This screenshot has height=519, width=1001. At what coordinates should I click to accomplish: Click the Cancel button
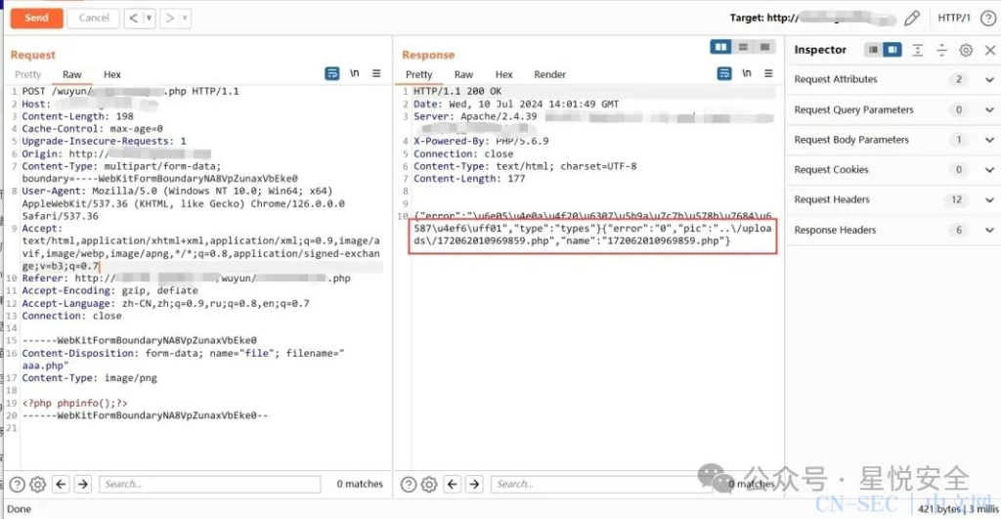pyautogui.click(x=93, y=18)
